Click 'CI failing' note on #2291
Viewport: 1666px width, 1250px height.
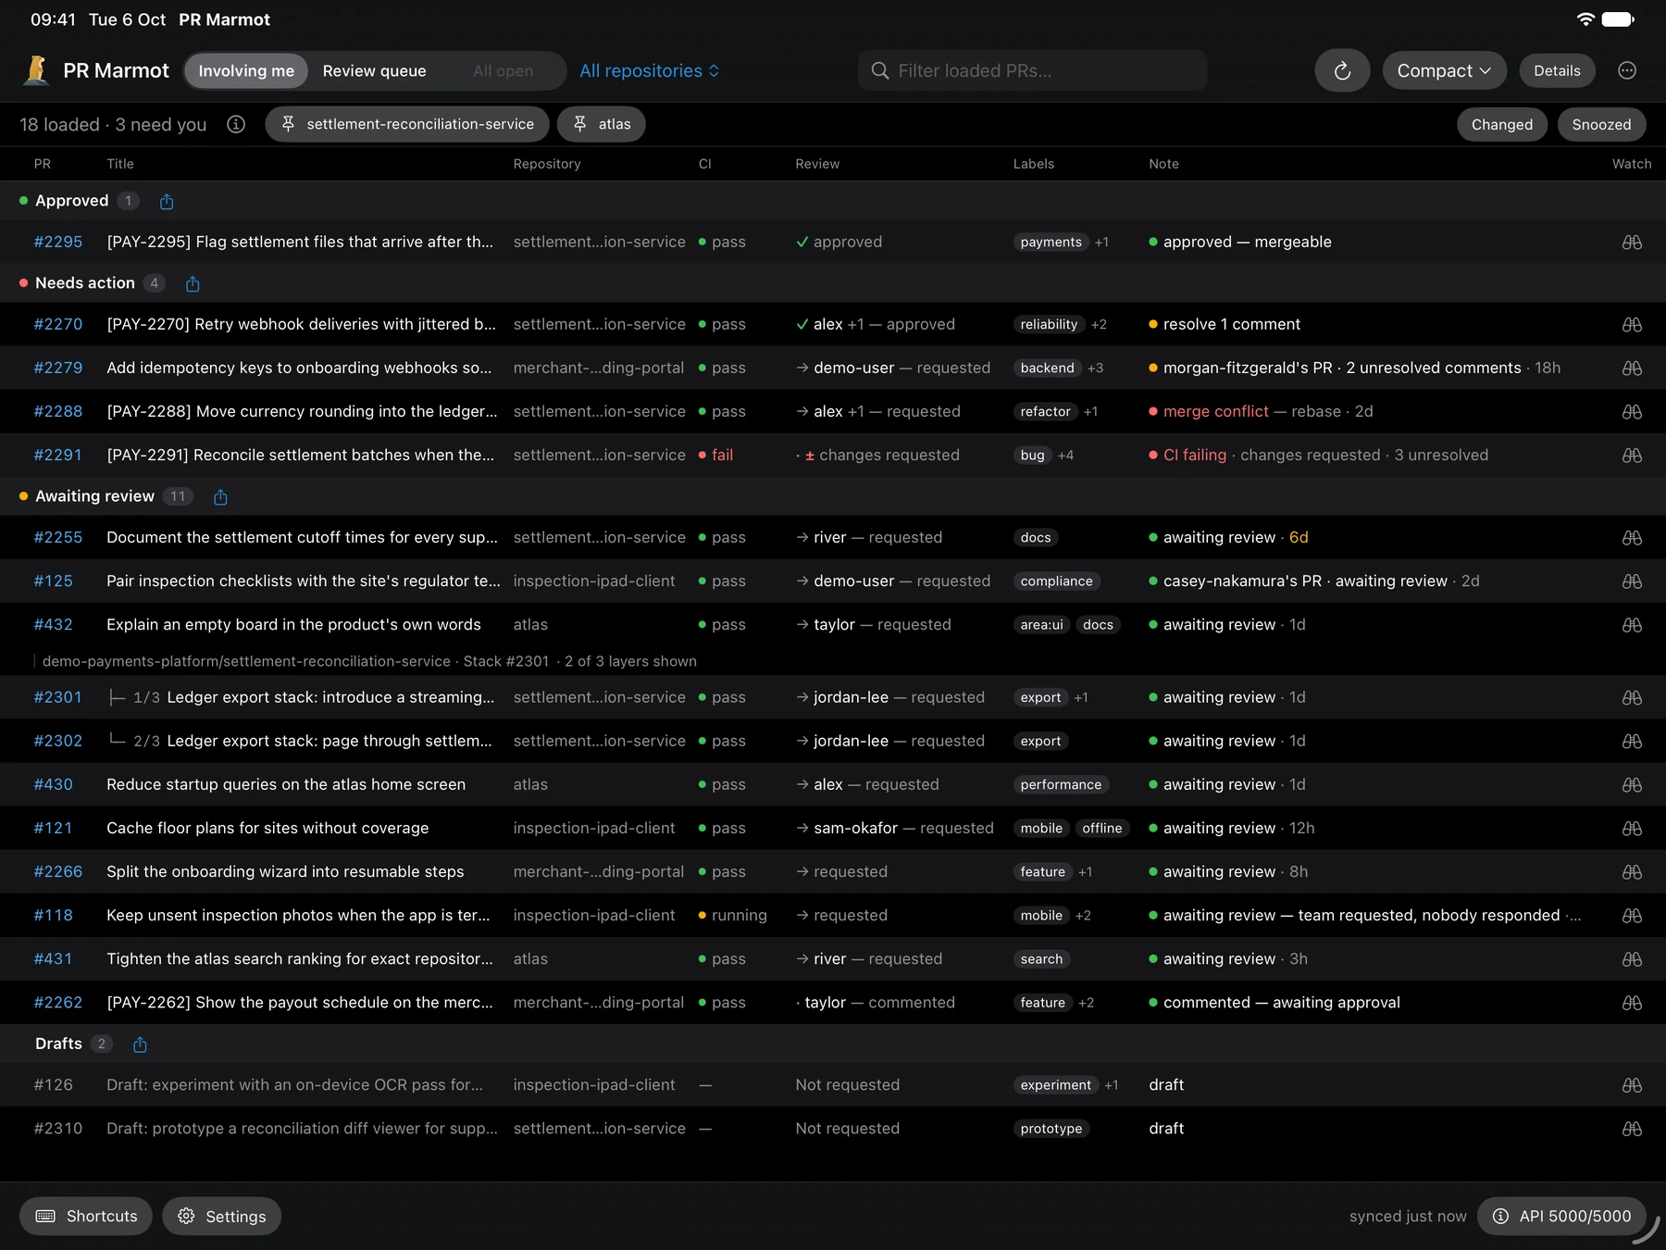coord(1194,455)
